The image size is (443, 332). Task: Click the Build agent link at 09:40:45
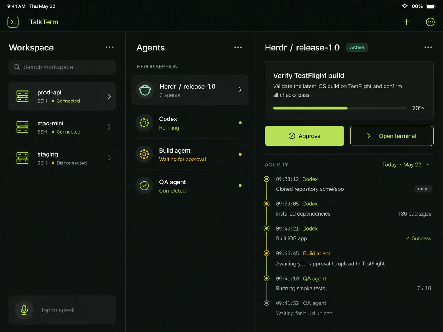(x=317, y=253)
